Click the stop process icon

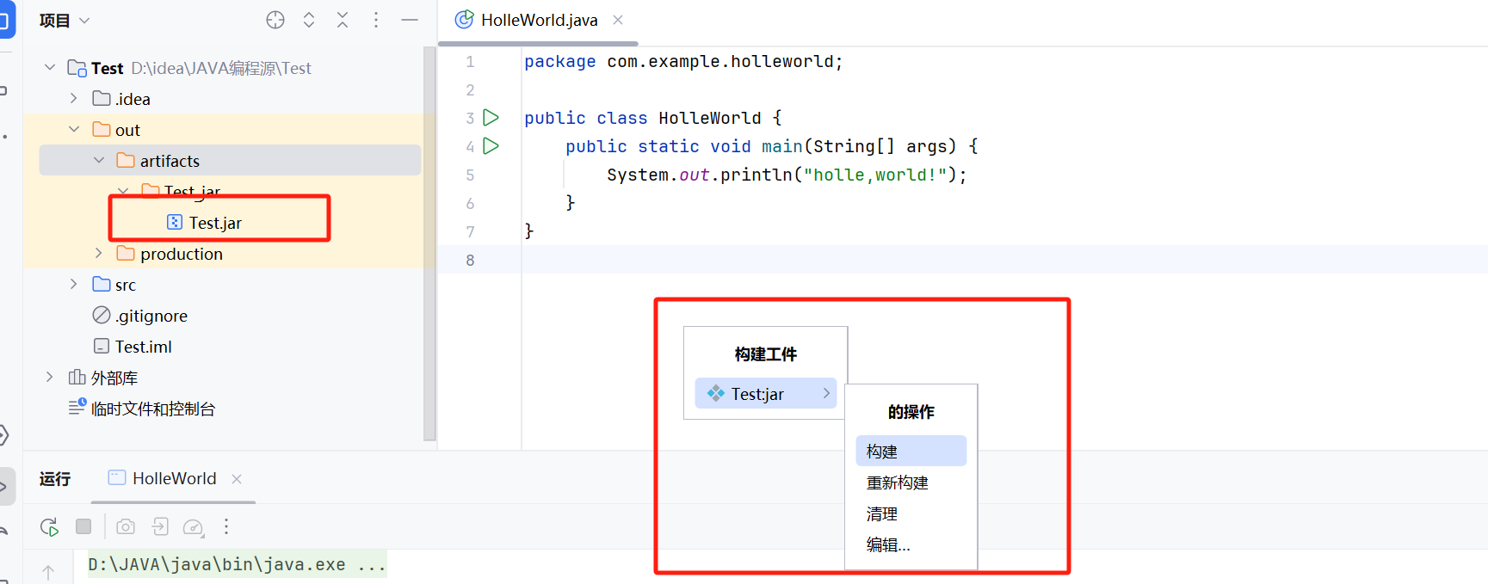83,526
